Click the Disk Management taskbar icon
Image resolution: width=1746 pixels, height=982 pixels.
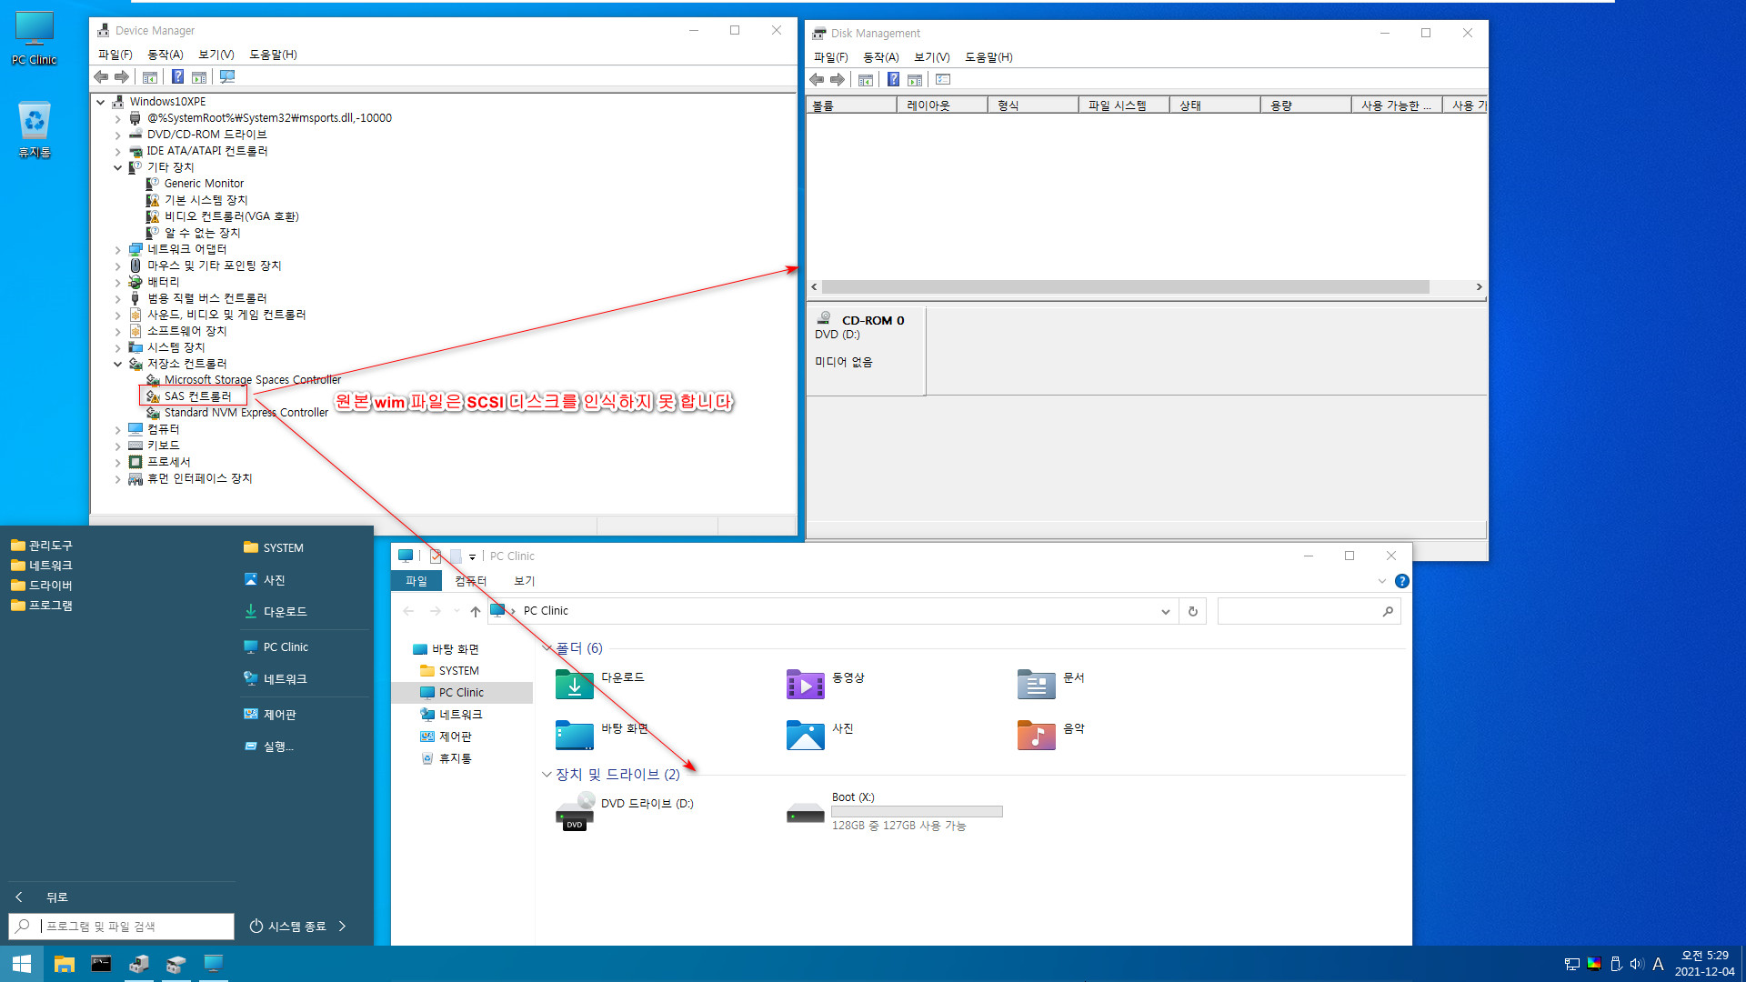tap(176, 964)
